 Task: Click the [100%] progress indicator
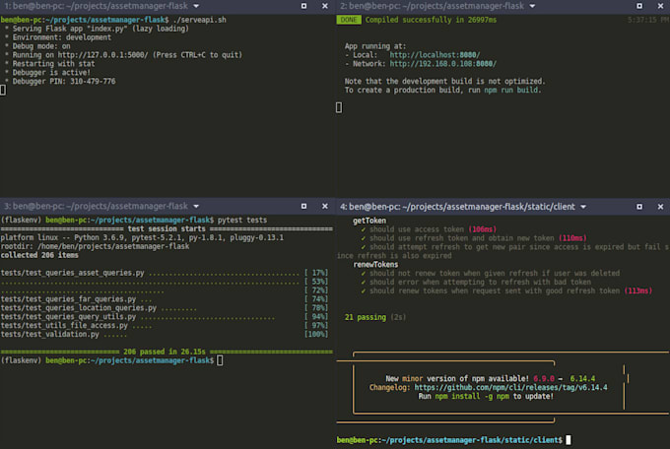coord(316,334)
